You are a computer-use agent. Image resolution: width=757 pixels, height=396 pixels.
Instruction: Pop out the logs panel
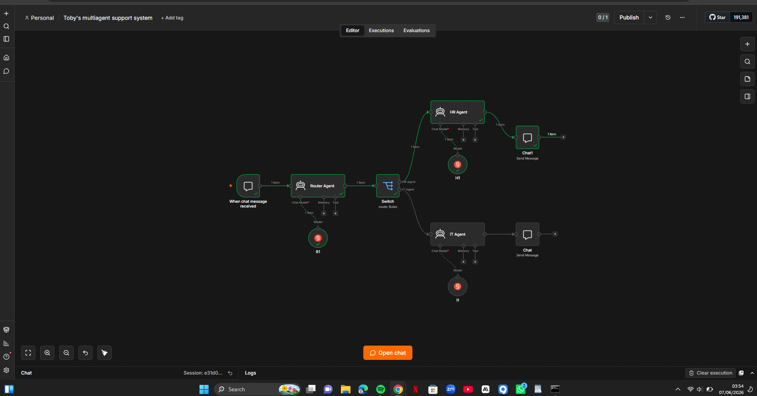click(x=741, y=373)
